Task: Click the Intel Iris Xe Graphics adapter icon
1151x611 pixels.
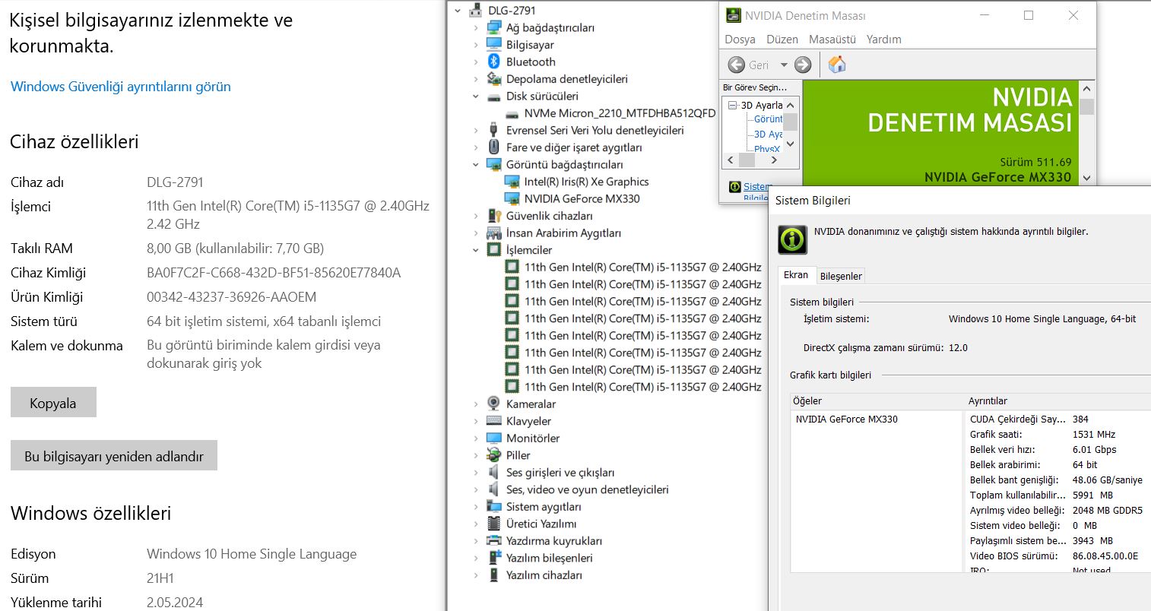Action: pyautogui.click(x=512, y=182)
